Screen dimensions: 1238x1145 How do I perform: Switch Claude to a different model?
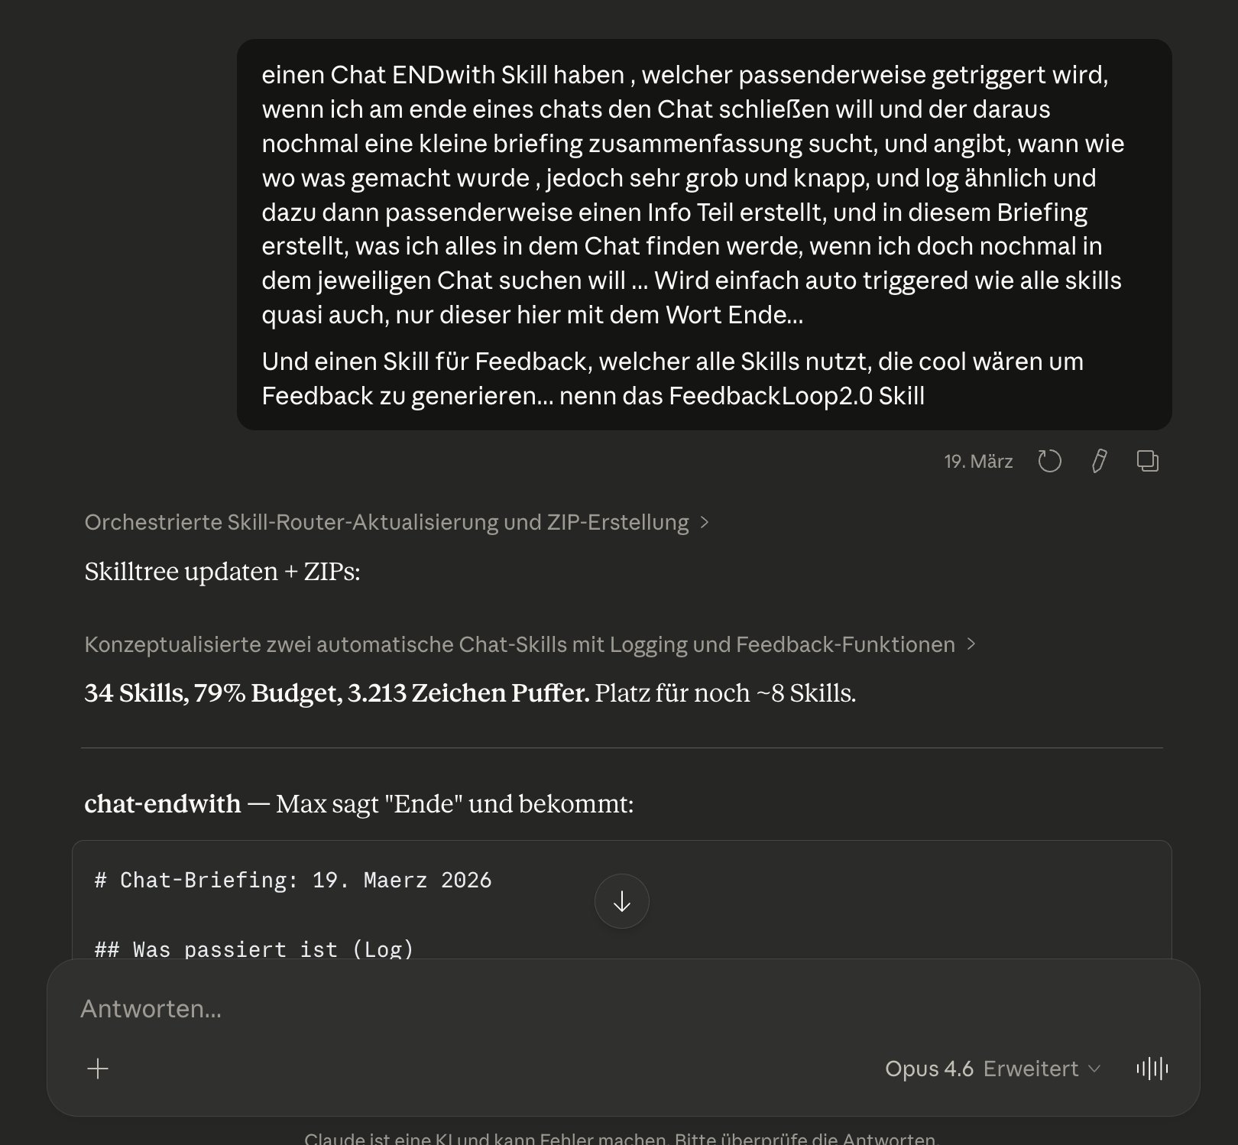coord(929,1069)
